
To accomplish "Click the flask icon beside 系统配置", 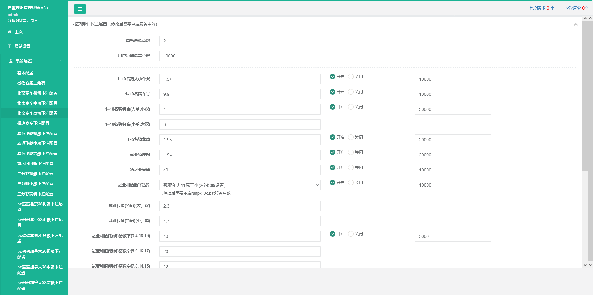I will pos(11,61).
